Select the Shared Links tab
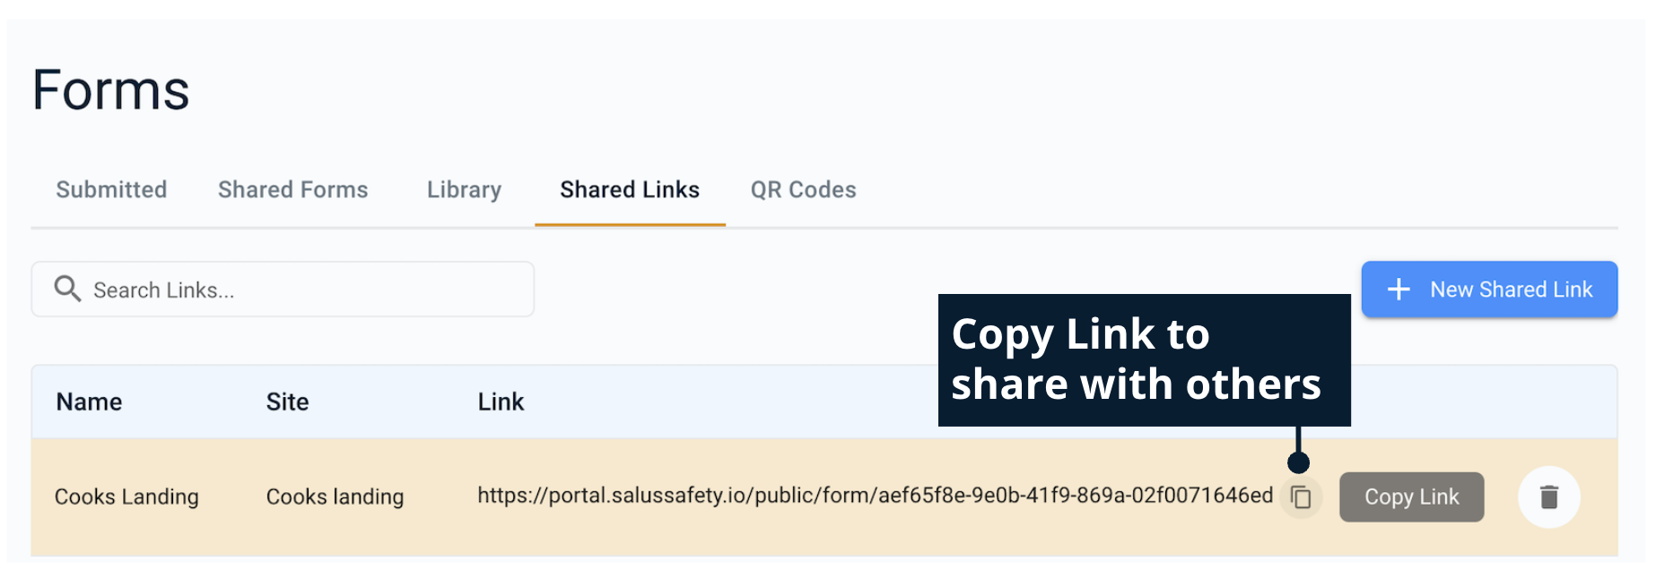Viewport: 1656px width, 579px height. (630, 189)
